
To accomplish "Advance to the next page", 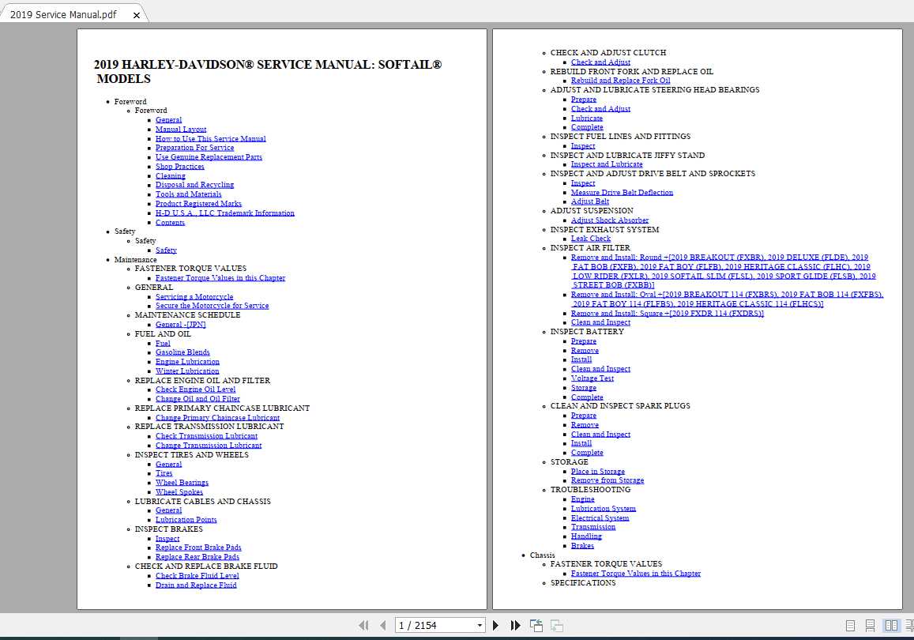I will coord(495,625).
